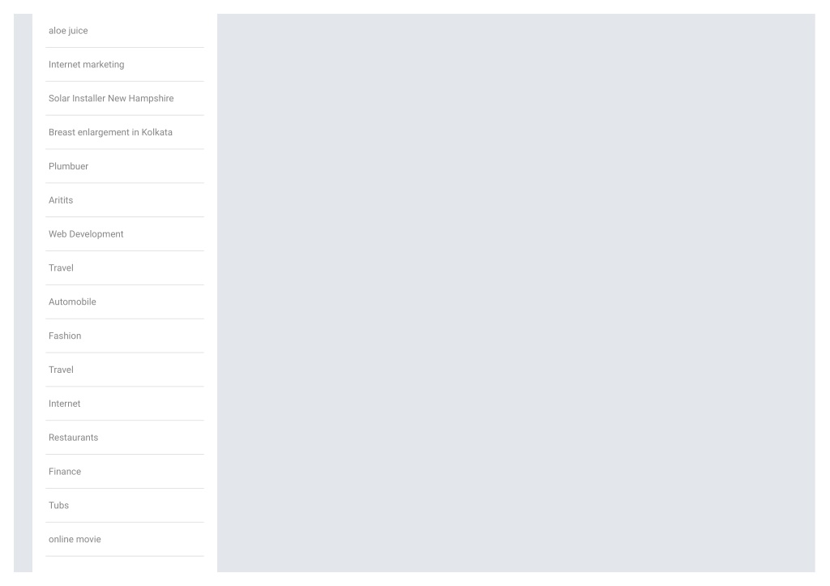Open the Automobile category
The height and width of the screenshot is (586, 830).
72,302
